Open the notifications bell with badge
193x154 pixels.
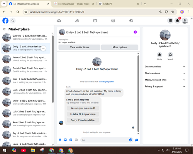pos(178,20)
